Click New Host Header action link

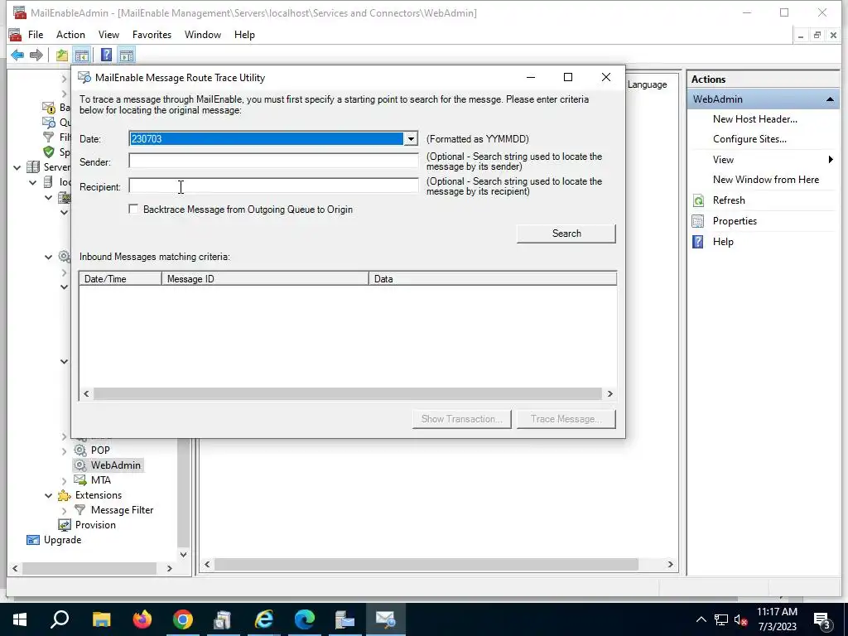755,119
